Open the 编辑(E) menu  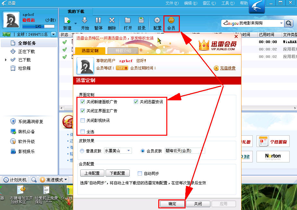190,3
